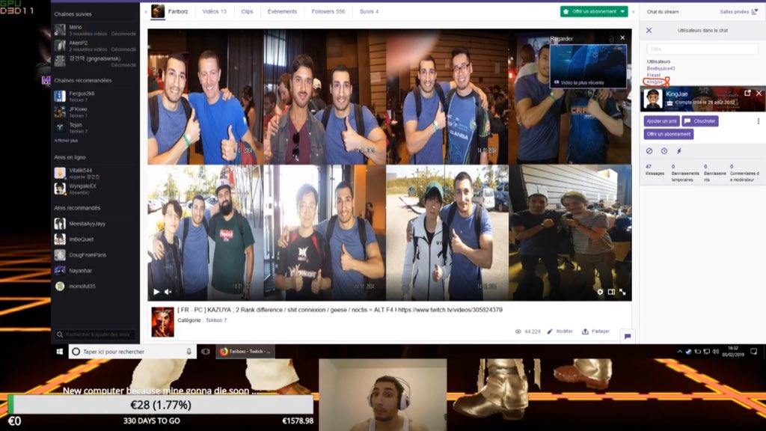The image size is (766, 431).
Task: Share the stream with Partager
Action: [x=596, y=331]
